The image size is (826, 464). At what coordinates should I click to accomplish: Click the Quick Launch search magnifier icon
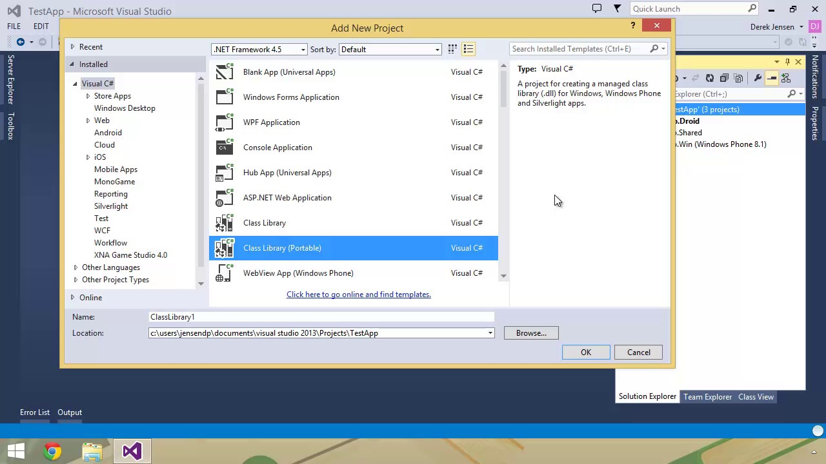click(752, 8)
